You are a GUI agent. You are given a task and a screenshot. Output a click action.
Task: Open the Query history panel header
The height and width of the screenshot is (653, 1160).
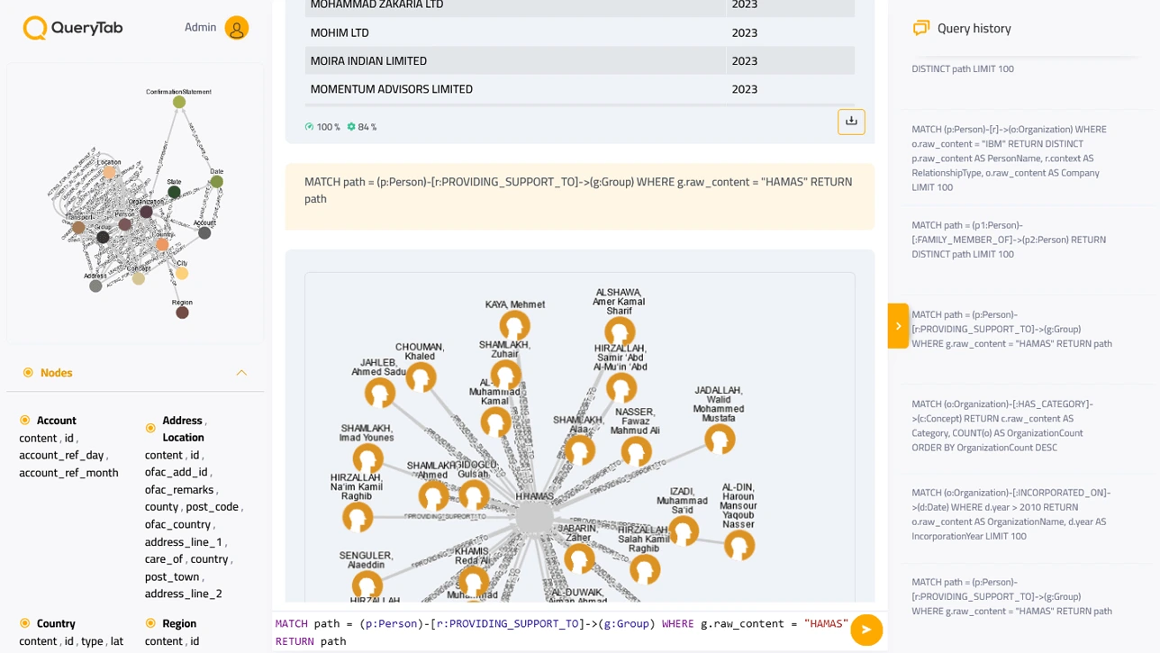974,28
